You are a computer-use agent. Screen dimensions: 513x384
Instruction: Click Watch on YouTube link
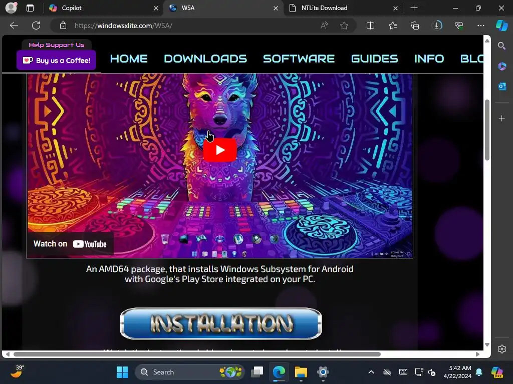(x=70, y=244)
